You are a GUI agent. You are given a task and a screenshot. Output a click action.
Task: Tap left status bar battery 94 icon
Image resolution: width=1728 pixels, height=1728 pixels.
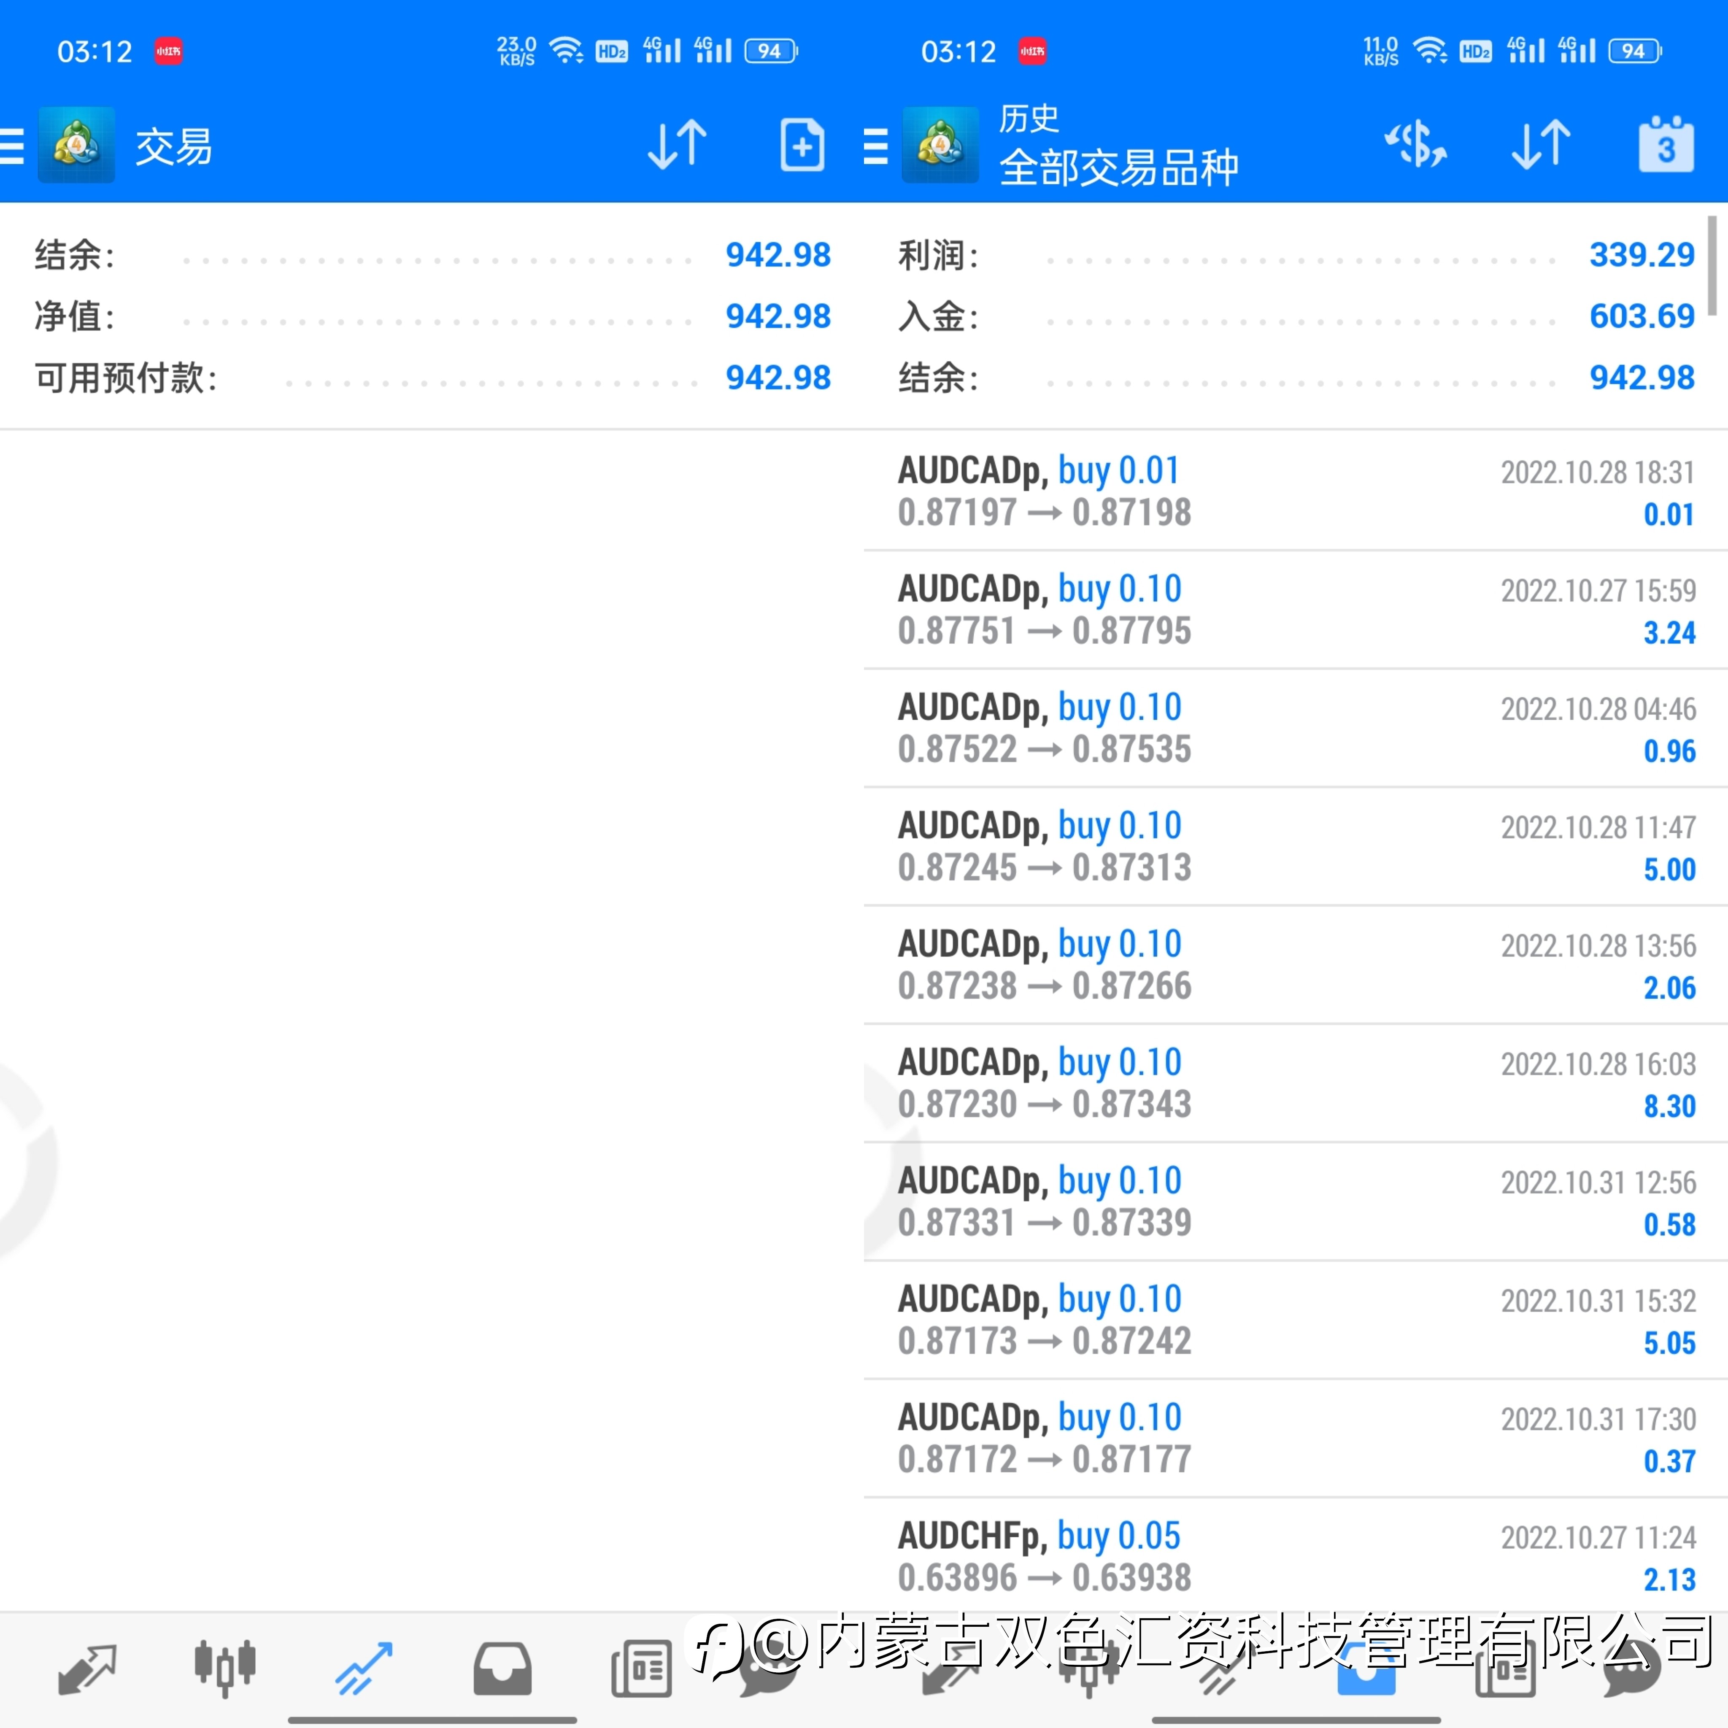(771, 51)
